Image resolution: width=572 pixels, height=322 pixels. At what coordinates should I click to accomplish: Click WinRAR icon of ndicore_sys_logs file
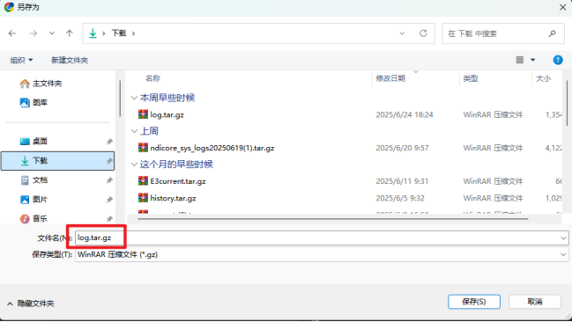point(143,148)
